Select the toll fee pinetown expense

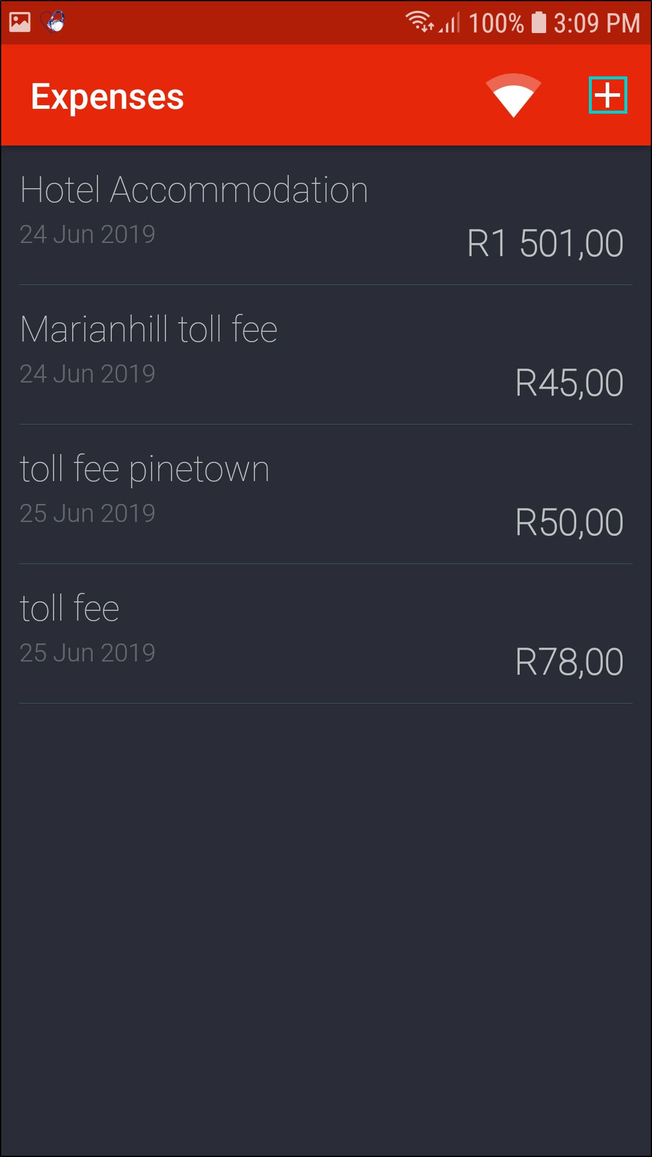(144, 469)
